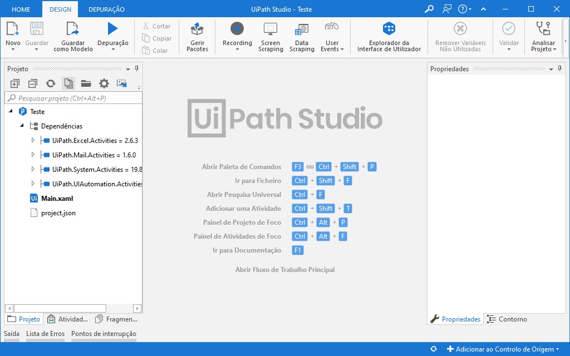Image resolution: width=570 pixels, height=356 pixels.
Task: Click Abrir Pesquisa Universal
Action: (x=244, y=195)
